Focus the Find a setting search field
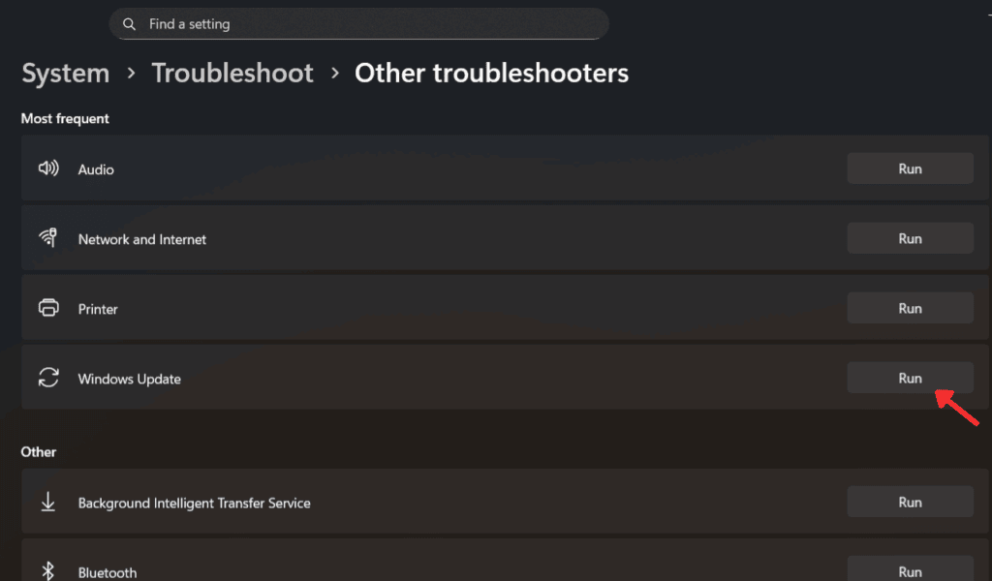The width and height of the screenshot is (992, 581). [x=368, y=24]
